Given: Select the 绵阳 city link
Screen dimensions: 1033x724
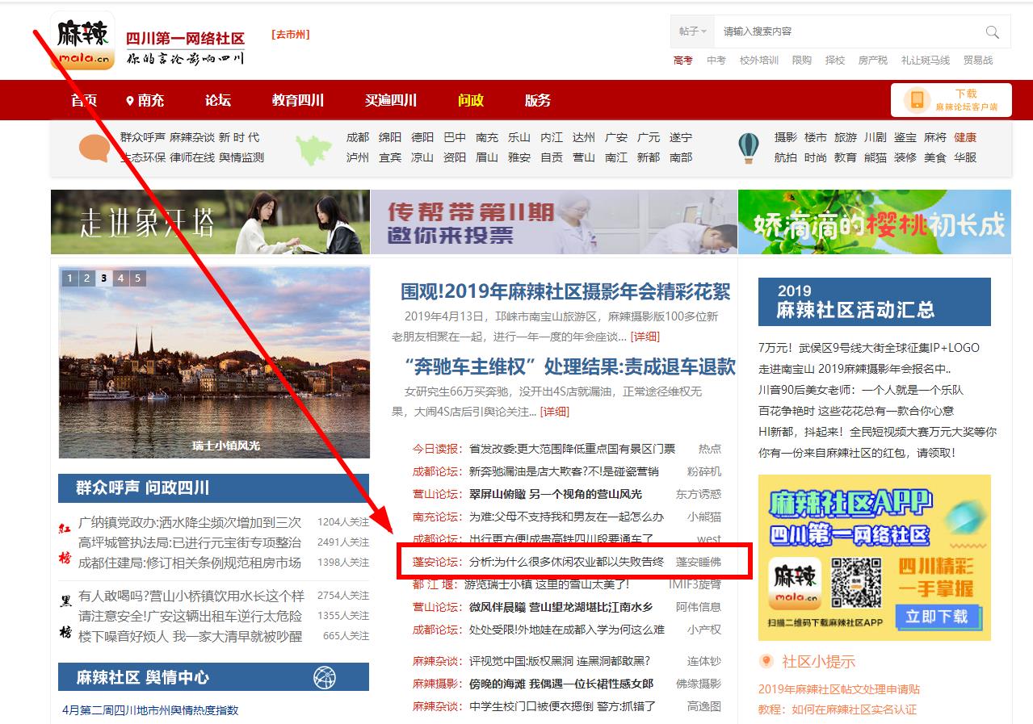Looking at the screenshot, I should (x=390, y=137).
